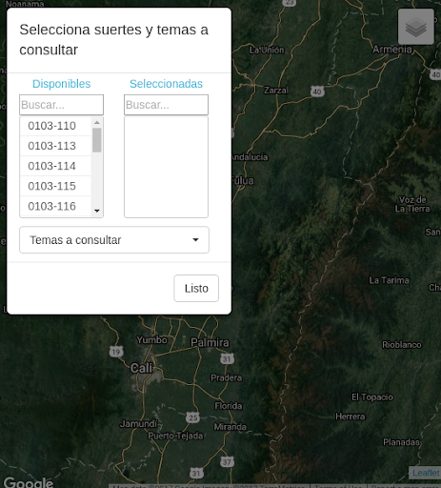Click the Google logo on the map
Image resolution: width=441 pixels, height=488 pixels.
[29, 482]
